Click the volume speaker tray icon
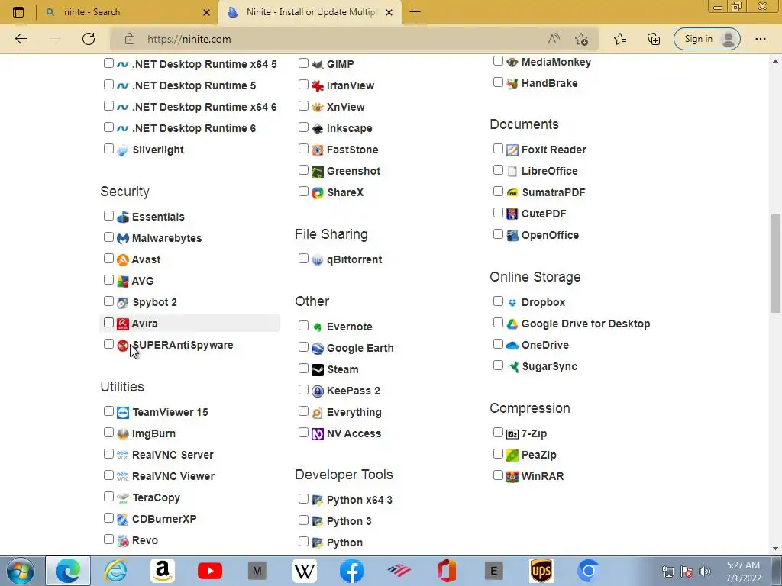 [x=705, y=572]
